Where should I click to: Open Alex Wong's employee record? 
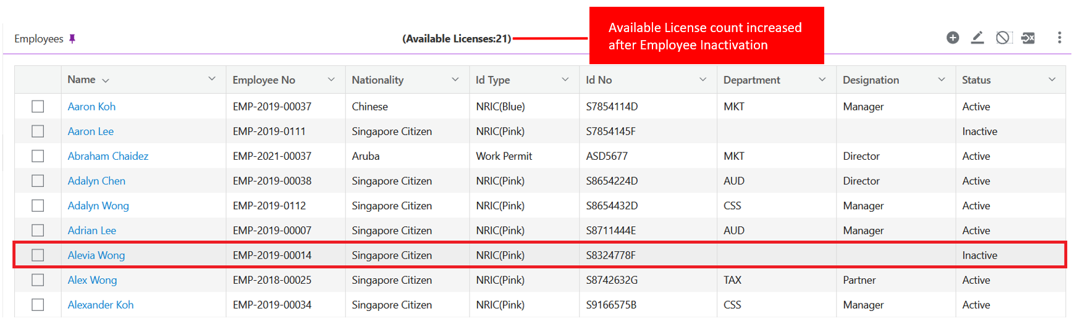tap(92, 280)
